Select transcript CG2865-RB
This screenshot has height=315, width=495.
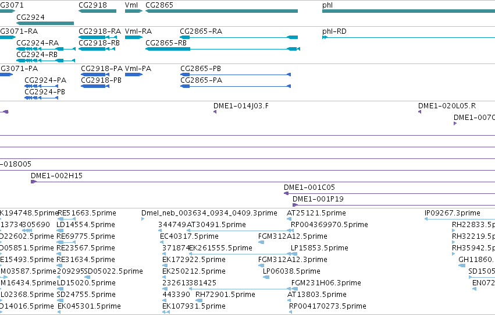223,49
